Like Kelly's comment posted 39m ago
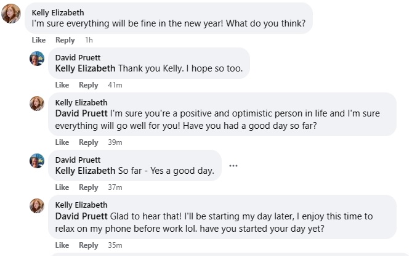This screenshot has height=257, width=412. (62, 142)
